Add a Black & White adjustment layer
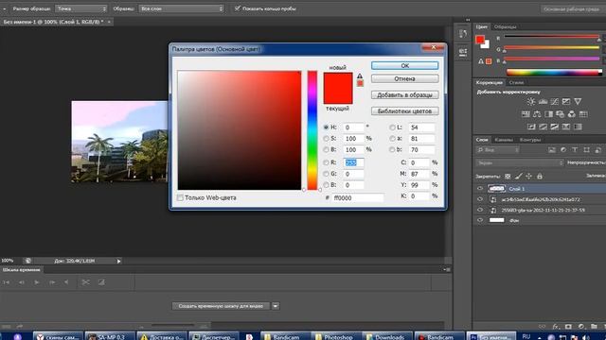Screen dimensions: 606x340 coord(549,114)
